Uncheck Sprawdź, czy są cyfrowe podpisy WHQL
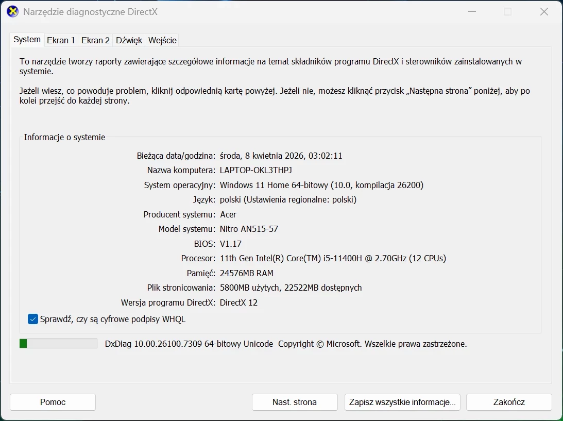563x421 pixels. (32, 319)
